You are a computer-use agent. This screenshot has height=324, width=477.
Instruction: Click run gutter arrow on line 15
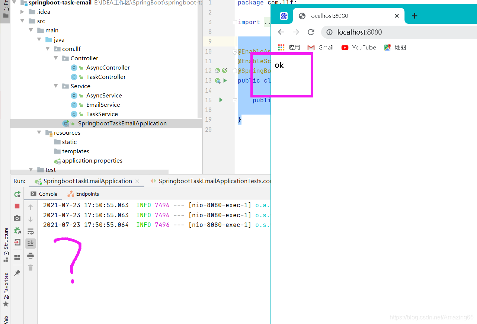pyautogui.click(x=221, y=100)
